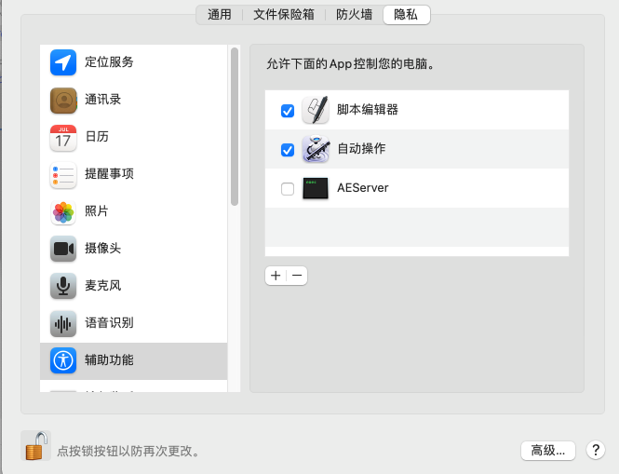Click the lock icon to prevent changes
This screenshot has height=474, width=619.
(35, 446)
